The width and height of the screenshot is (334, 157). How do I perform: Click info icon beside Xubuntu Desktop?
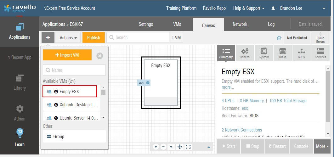[56, 105]
